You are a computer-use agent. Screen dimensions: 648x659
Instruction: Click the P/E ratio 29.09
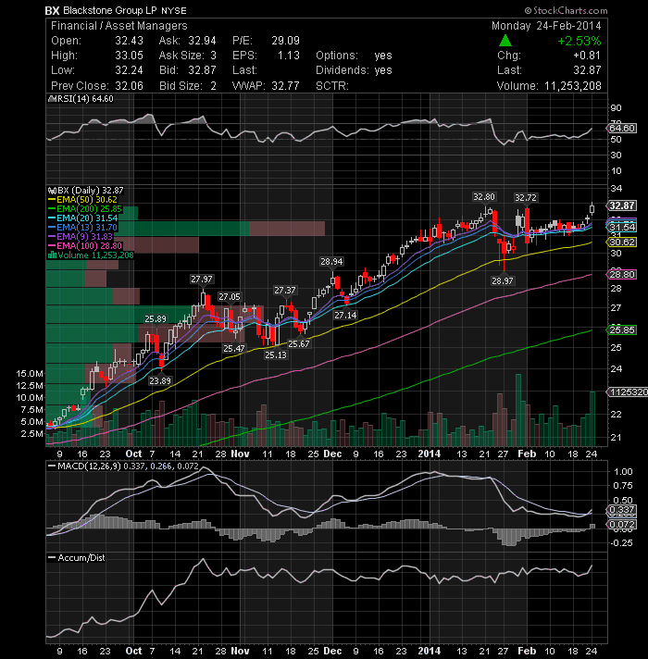[x=285, y=41]
